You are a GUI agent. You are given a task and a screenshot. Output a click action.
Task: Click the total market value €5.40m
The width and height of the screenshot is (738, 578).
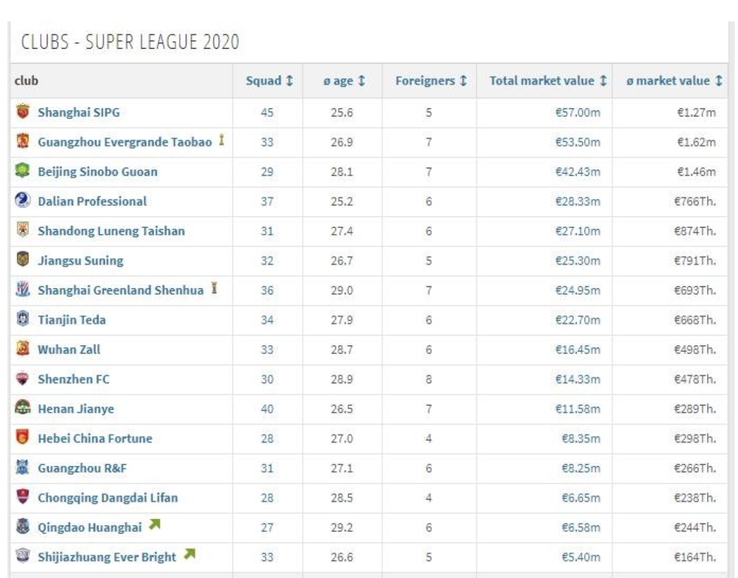pyautogui.click(x=581, y=557)
